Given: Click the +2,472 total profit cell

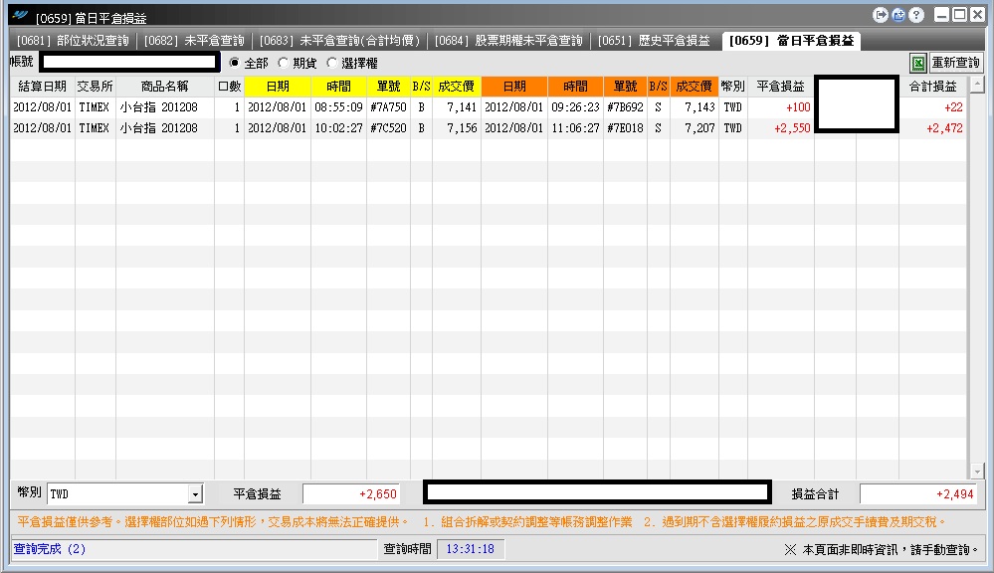Looking at the screenshot, I should [932, 128].
